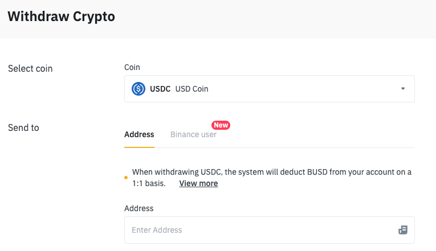
Task: Switch to the Binance user tab
Action: coord(193,134)
